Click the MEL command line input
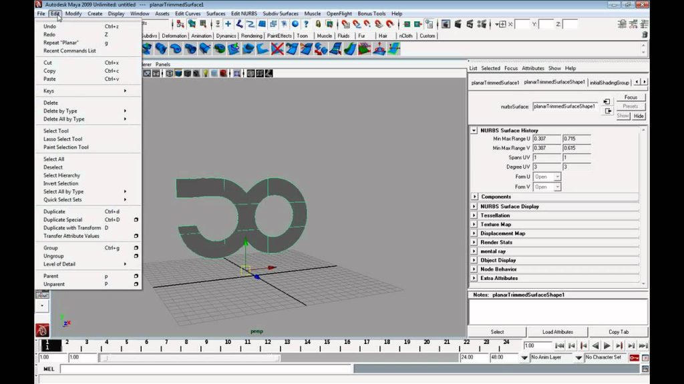This screenshot has height=384, width=684. [x=206, y=369]
